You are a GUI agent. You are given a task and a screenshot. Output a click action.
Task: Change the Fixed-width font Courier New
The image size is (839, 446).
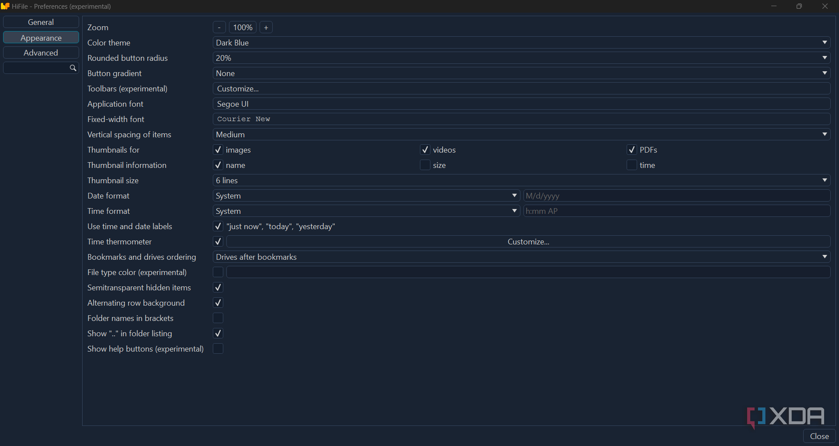(522, 119)
